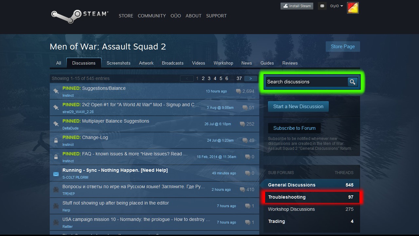Click the reply bubble icon next to 252
The width and height of the screenshot is (419, 236).
[242, 124]
